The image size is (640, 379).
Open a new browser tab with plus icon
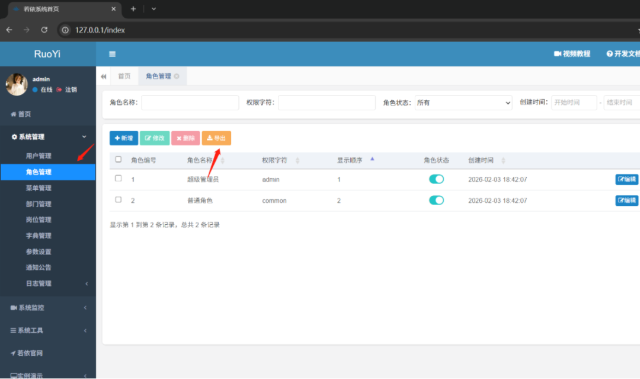click(x=133, y=9)
